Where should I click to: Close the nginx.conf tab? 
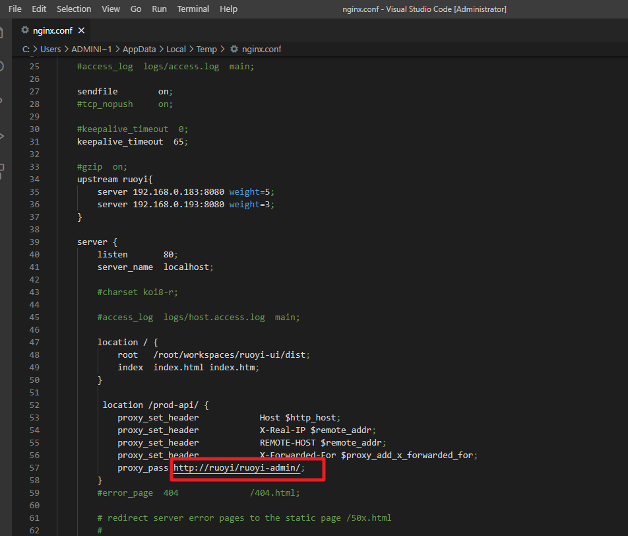(x=81, y=30)
